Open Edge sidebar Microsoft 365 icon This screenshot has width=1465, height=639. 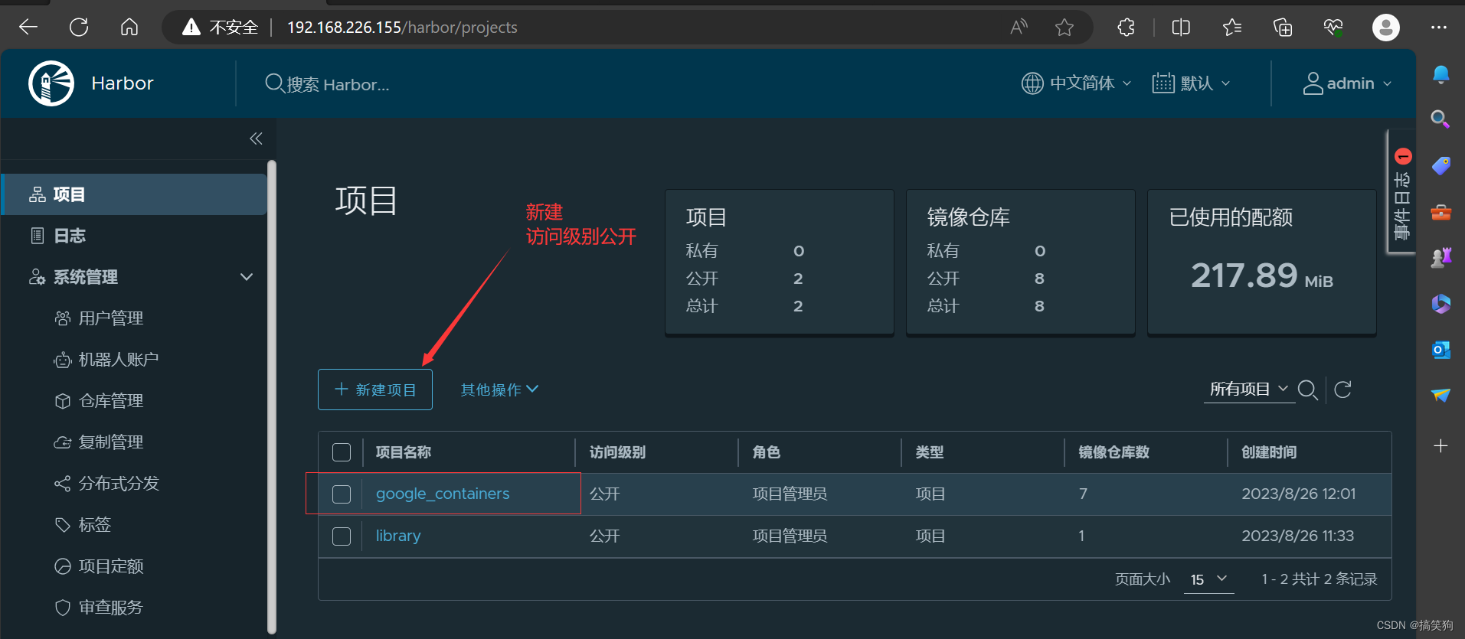[x=1440, y=304]
